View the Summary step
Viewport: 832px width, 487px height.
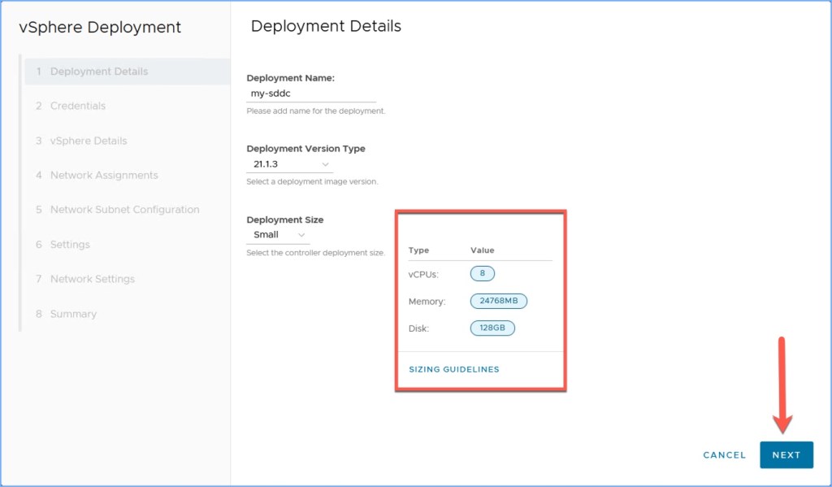click(73, 314)
